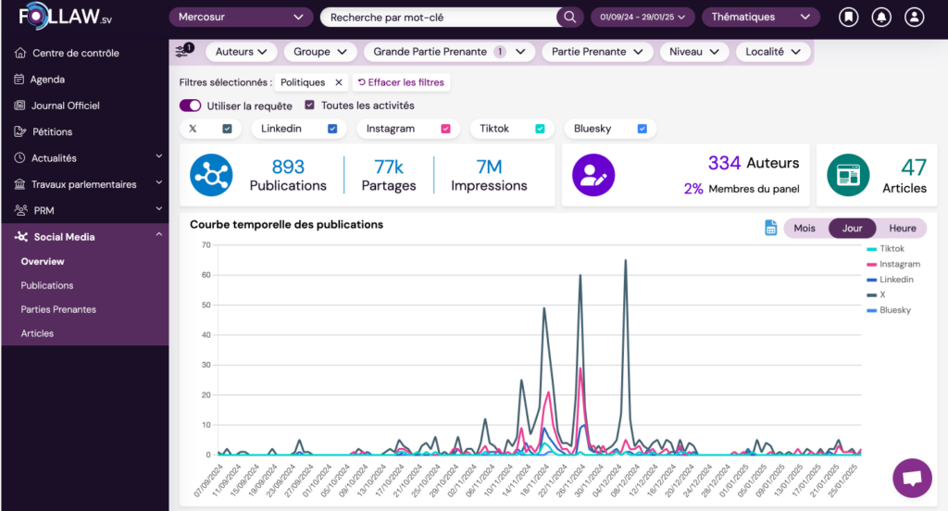Export chart data with spreadsheet icon

click(x=770, y=228)
